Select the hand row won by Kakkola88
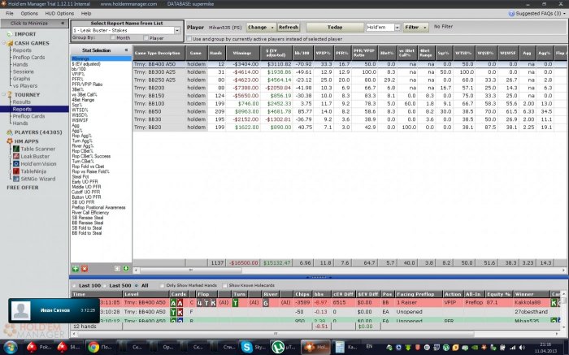 pyautogui.click(x=315, y=302)
